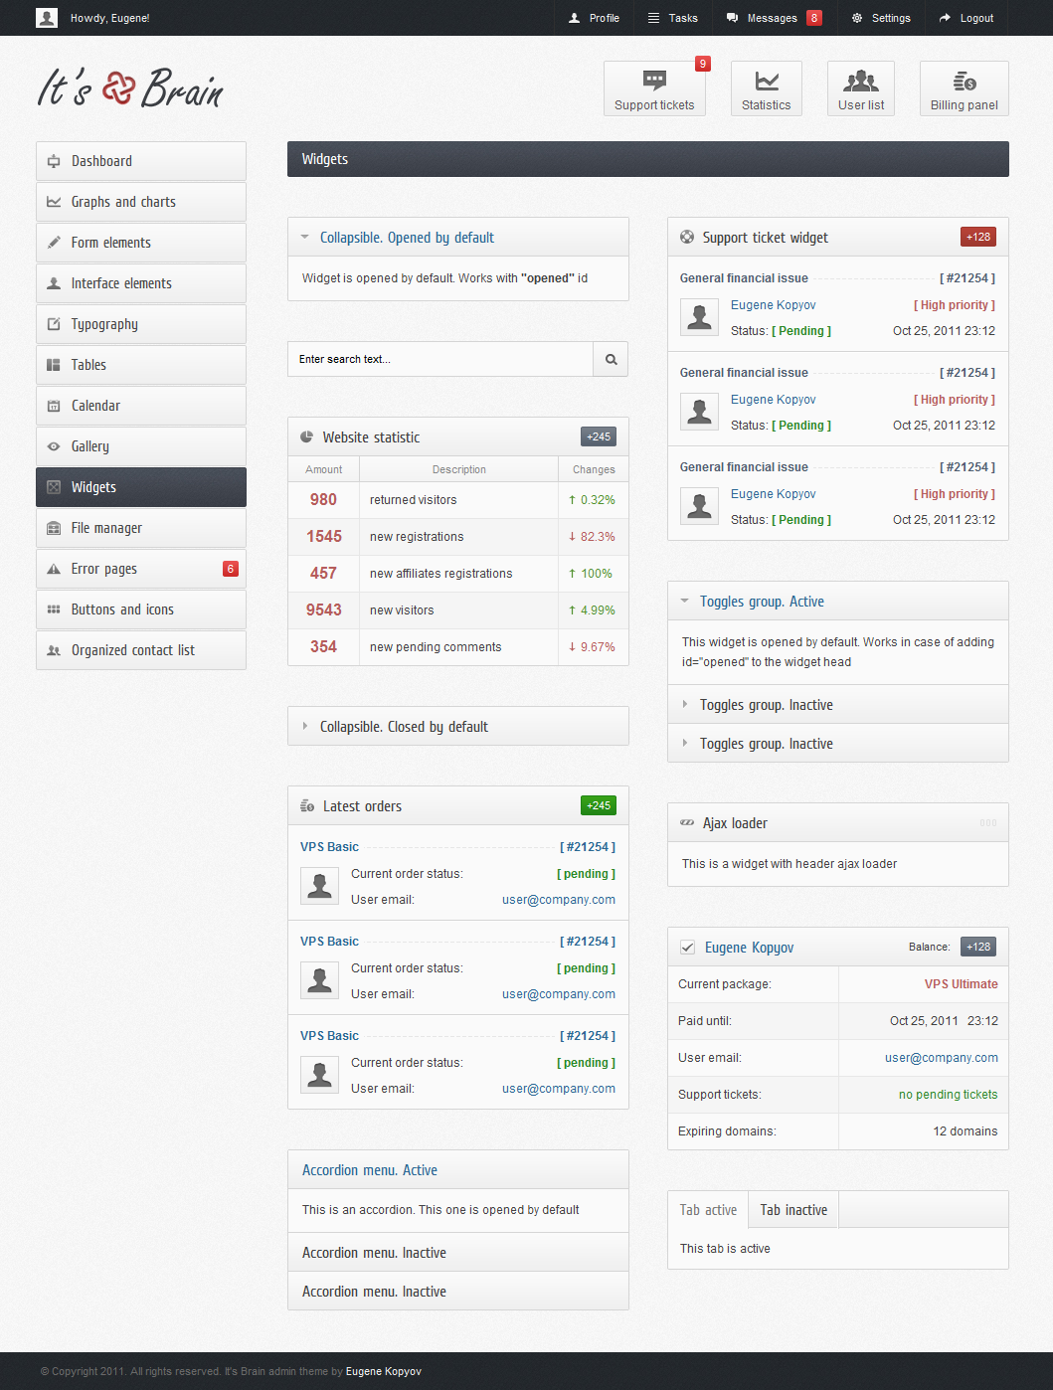Viewport: 1053px width, 1390px height.
Task: Click the Error pages warning icon
Action: click(x=54, y=569)
